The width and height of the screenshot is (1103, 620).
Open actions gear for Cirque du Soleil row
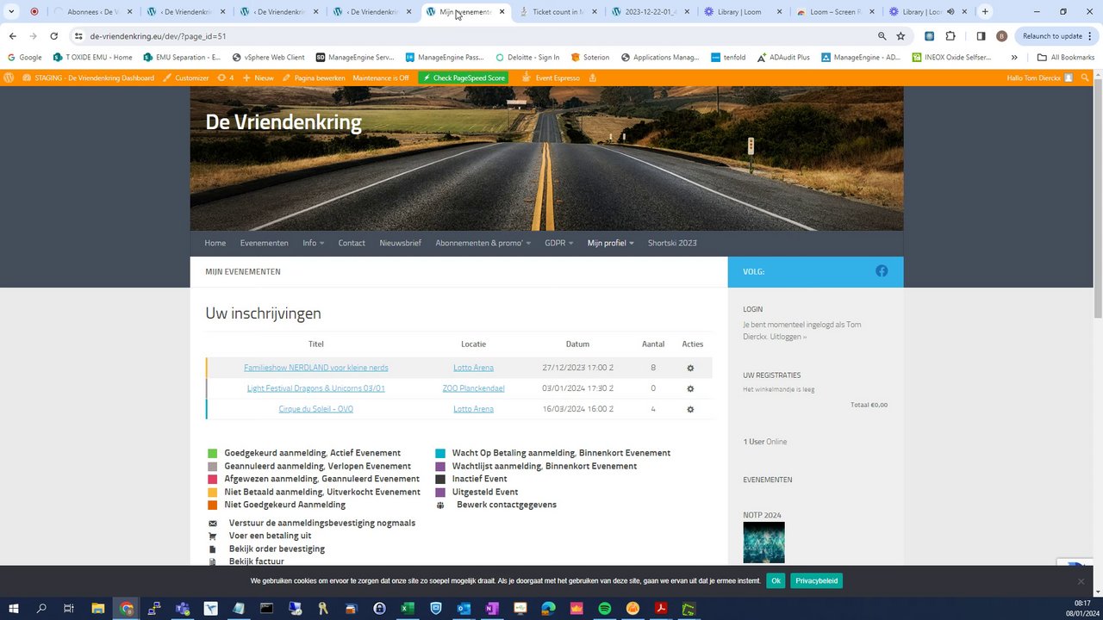(690, 409)
